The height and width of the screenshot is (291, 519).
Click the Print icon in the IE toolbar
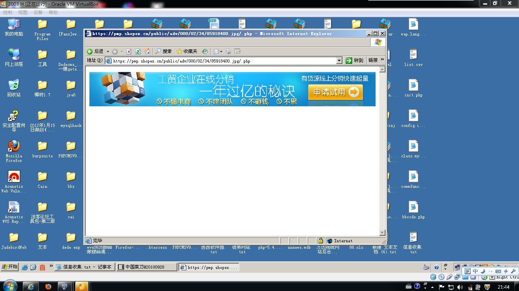pyautogui.click(x=228, y=51)
